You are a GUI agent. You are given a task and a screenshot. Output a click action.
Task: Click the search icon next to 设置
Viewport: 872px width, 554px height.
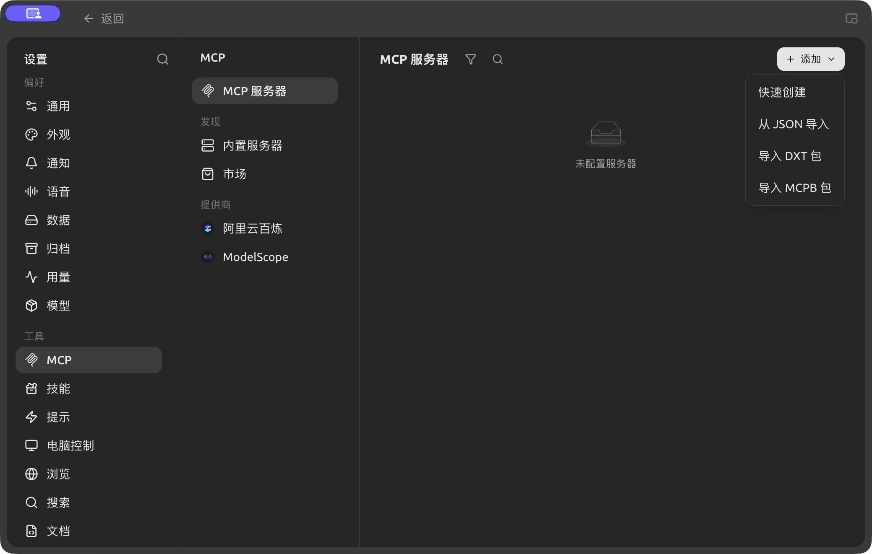pos(162,59)
